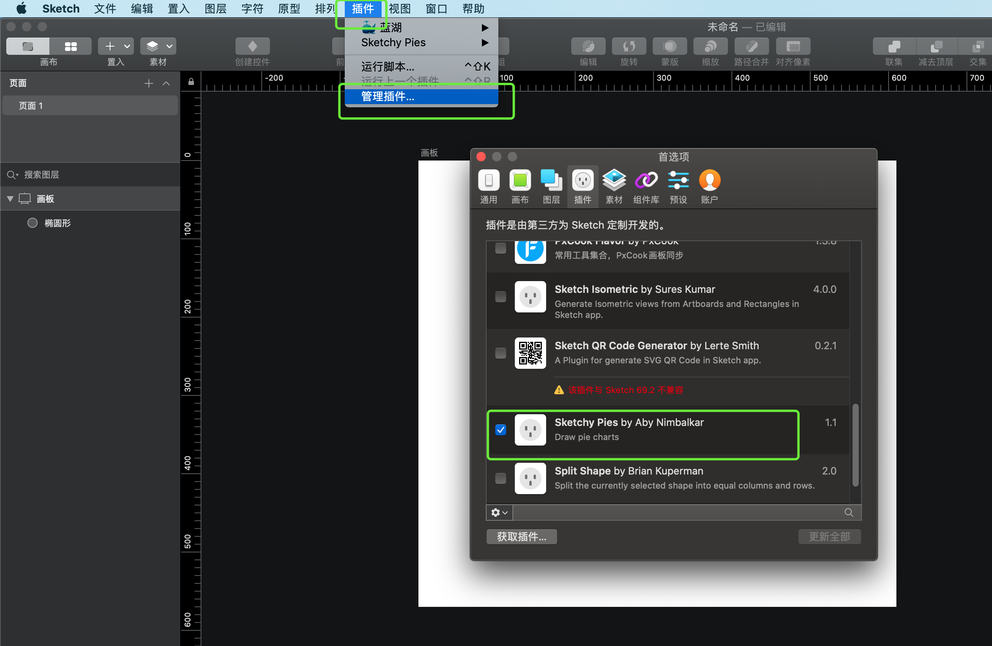Open the 编辑 menu
Screen dimensions: 992x646
click(x=142, y=8)
